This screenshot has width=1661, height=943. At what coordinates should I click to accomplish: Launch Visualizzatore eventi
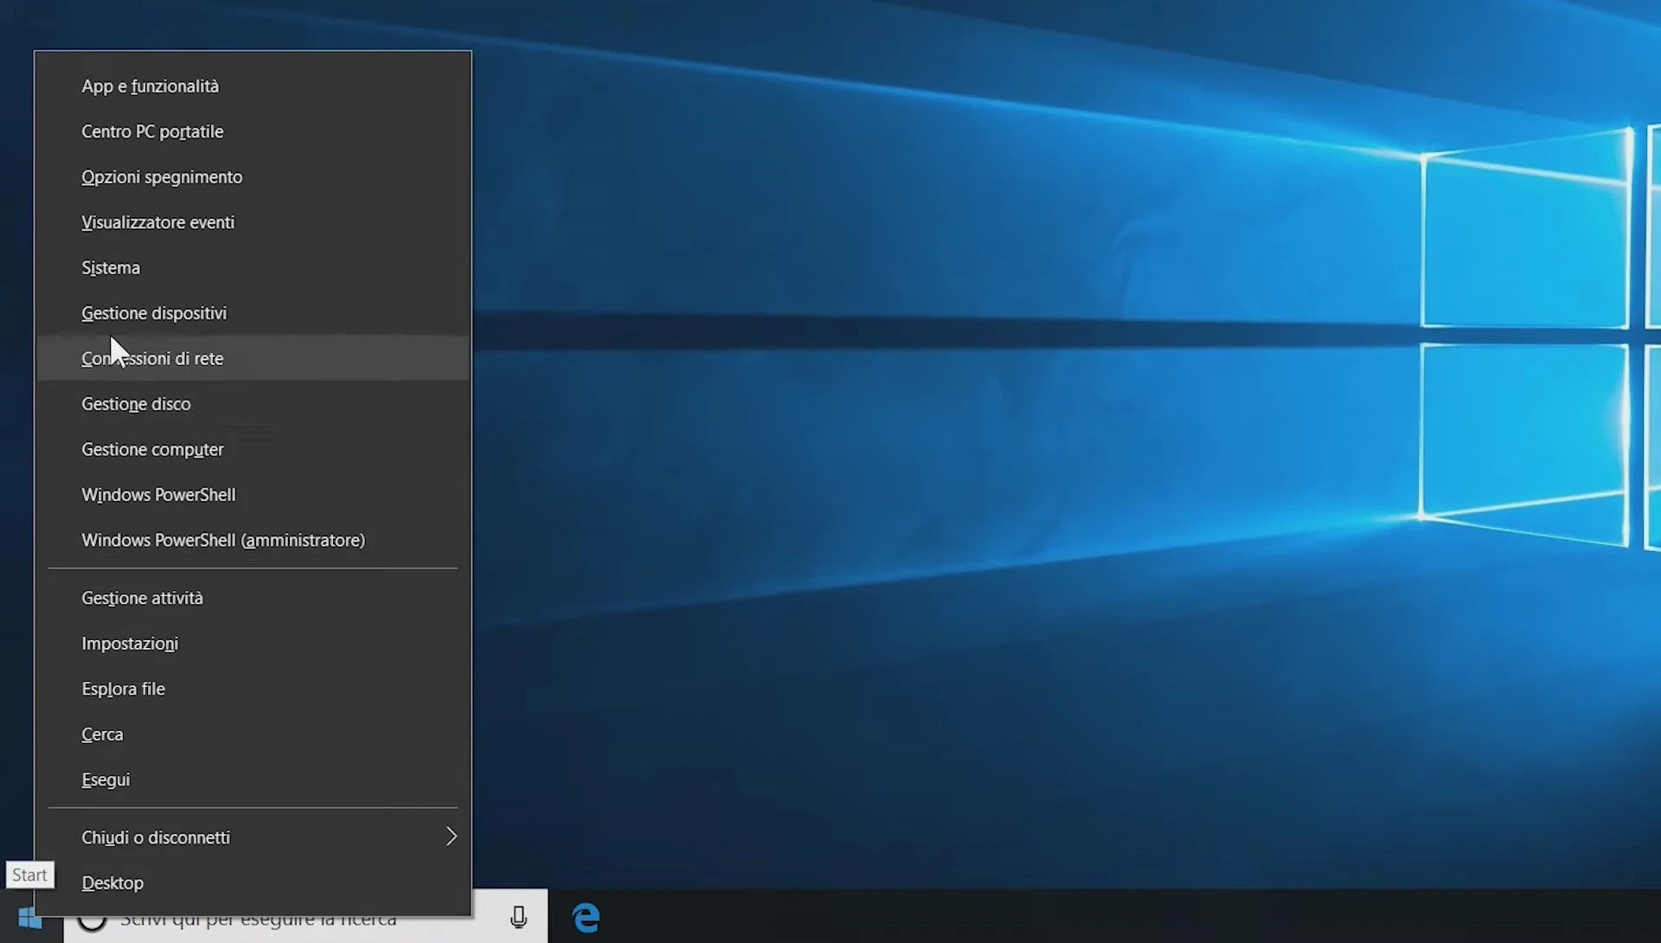point(157,222)
